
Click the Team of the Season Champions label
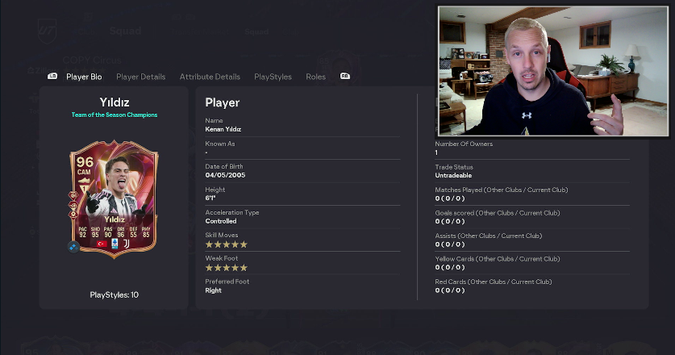pyautogui.click(x=114, y=115)
